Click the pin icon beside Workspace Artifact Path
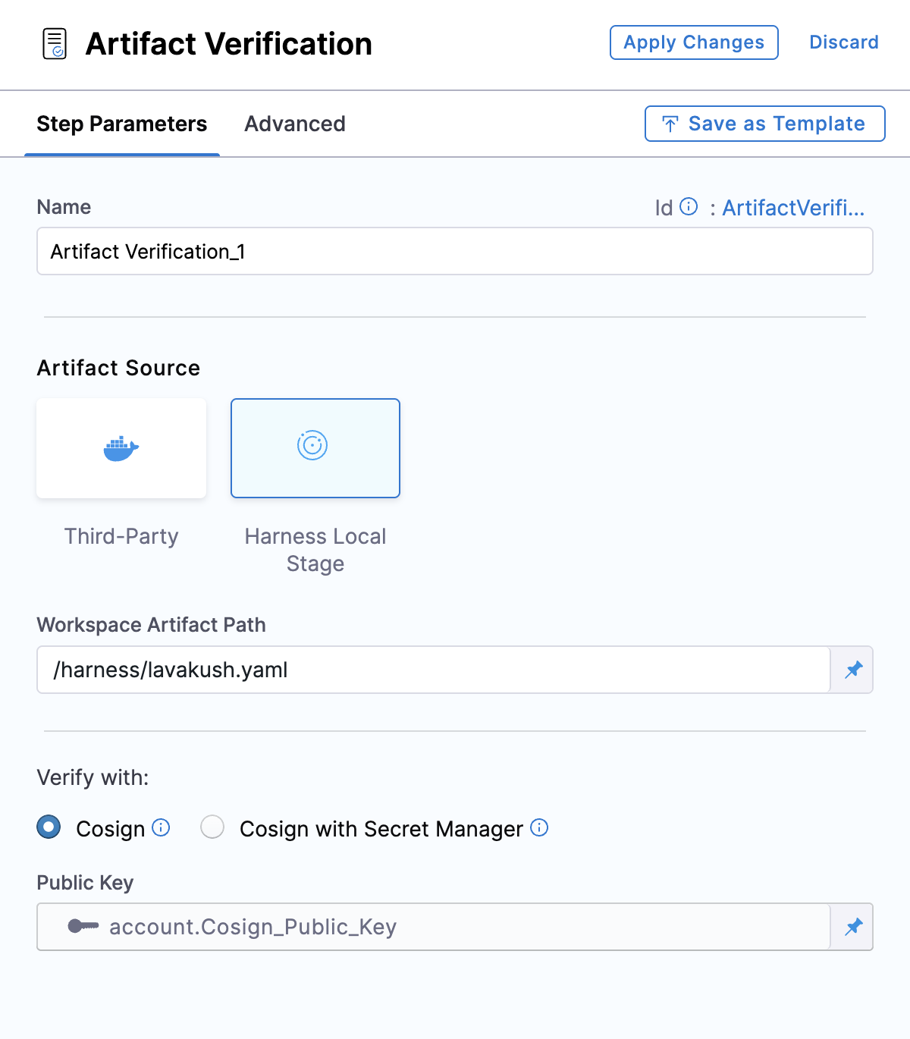The height and width of the screenshot is (1039, 910). tap(854, 670)
